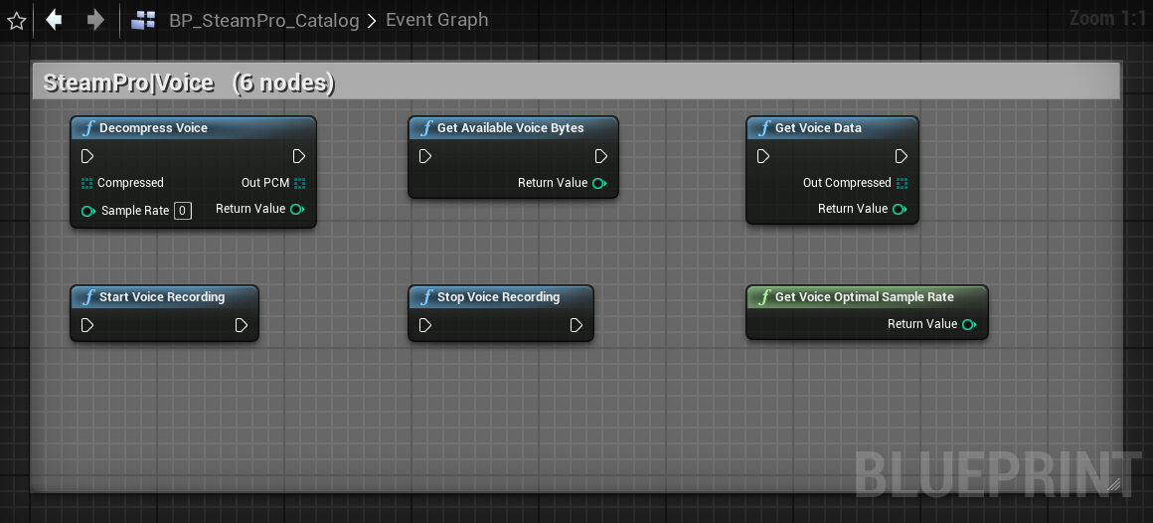Screen dimensions: 1153x523
Task: Select the SteamPro|Voice comment header
Action: pyautogui.click(x=576, y=82)
